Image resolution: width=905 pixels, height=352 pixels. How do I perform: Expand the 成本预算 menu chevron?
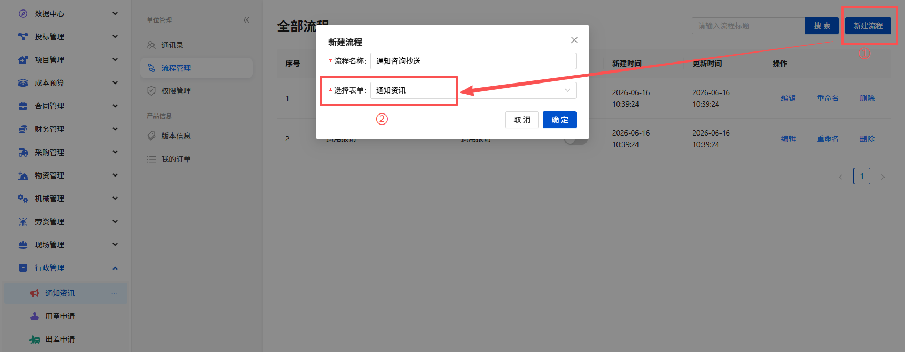115,83
